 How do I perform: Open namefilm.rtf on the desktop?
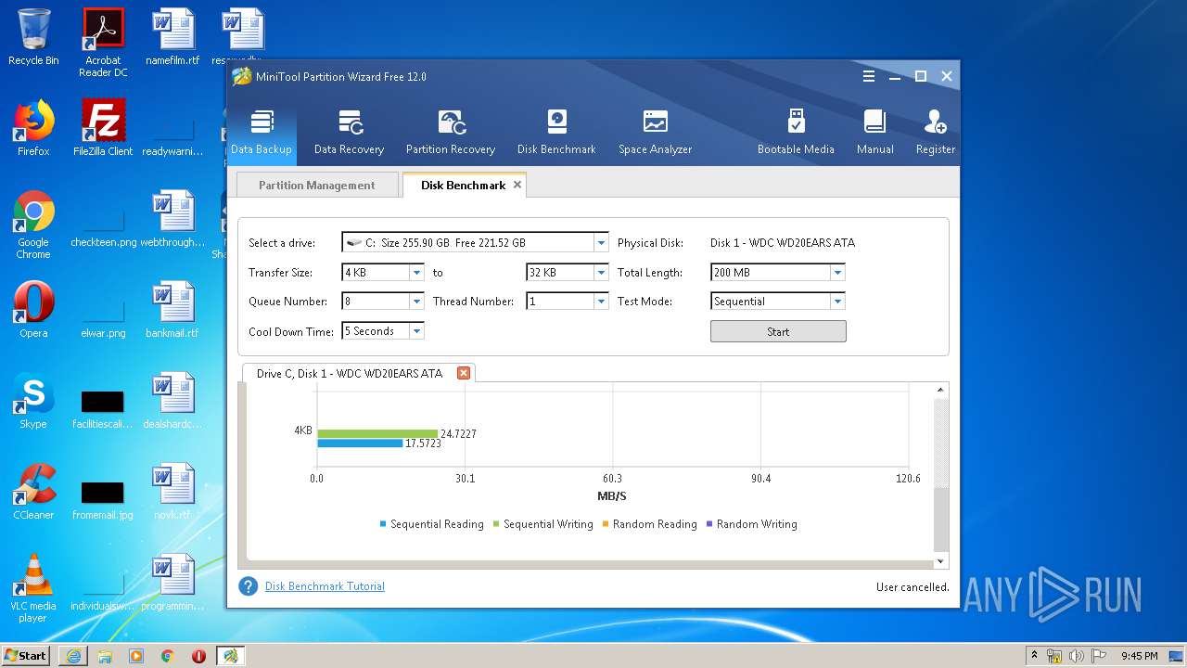(172, 37)
